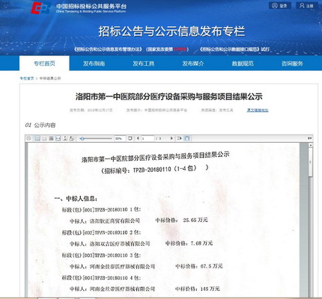Click the 发布媒介 中国招标投标公共服务平台 text
The height and width of the screenshot is (299, 322).
(157, 110)
